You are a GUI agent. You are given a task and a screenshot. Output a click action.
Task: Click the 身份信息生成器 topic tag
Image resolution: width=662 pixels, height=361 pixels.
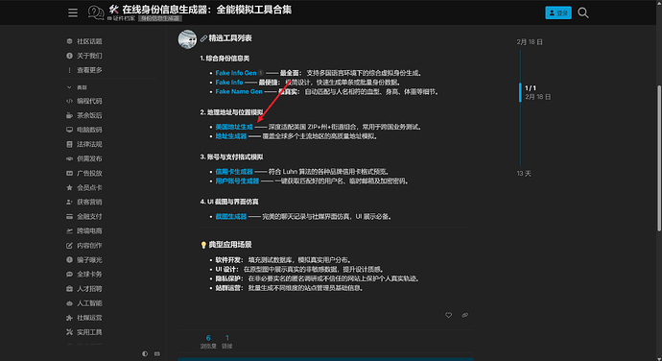click(x=159, y=18)
